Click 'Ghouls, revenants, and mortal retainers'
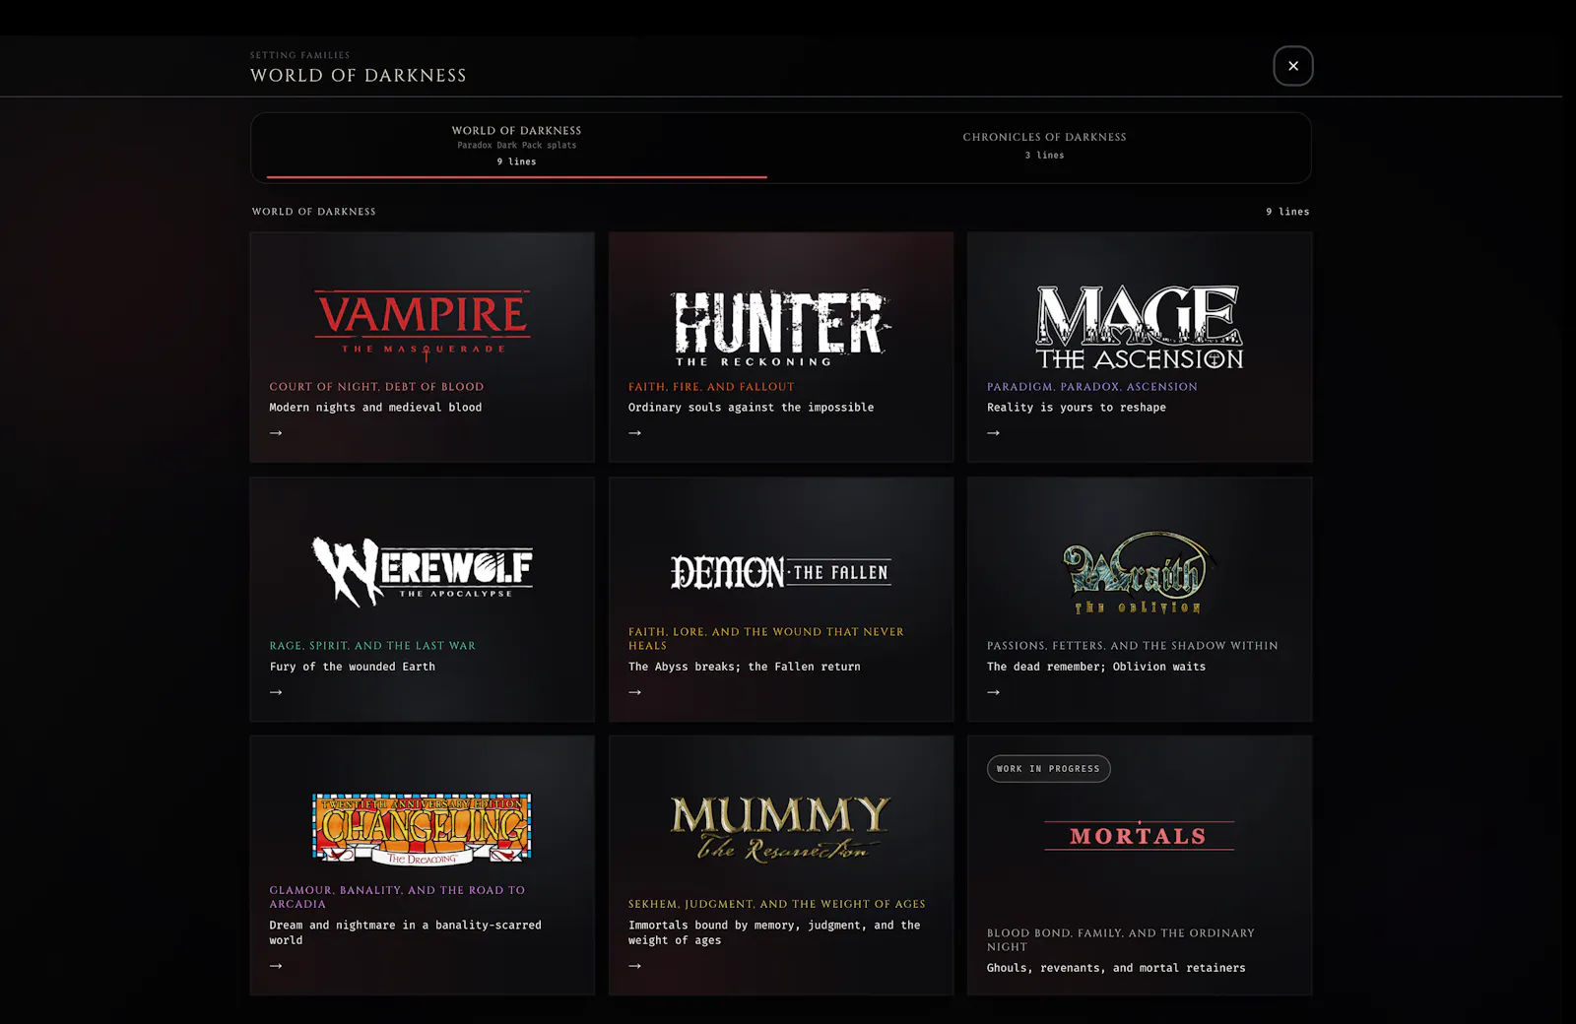 click(x=1116, y=968)
